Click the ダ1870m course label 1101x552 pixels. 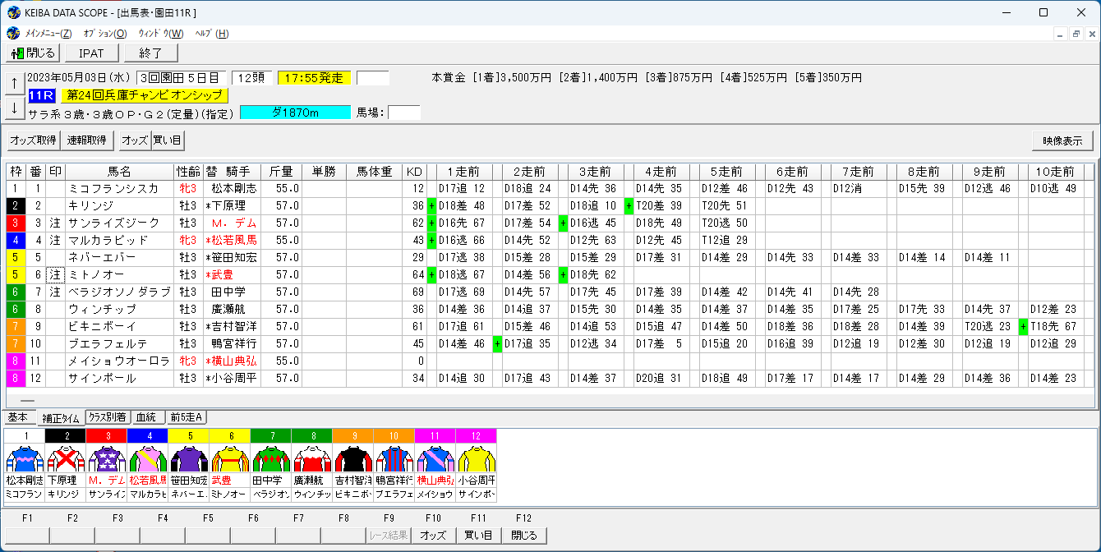(x=295, y=113)
